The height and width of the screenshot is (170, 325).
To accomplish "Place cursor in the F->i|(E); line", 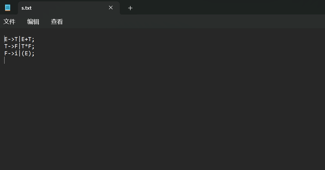I will (19, 53).
